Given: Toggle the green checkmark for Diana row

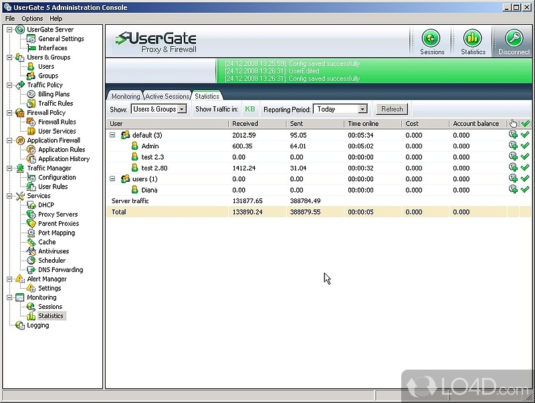Looking at the screenshot, I should tap(525, 190).
